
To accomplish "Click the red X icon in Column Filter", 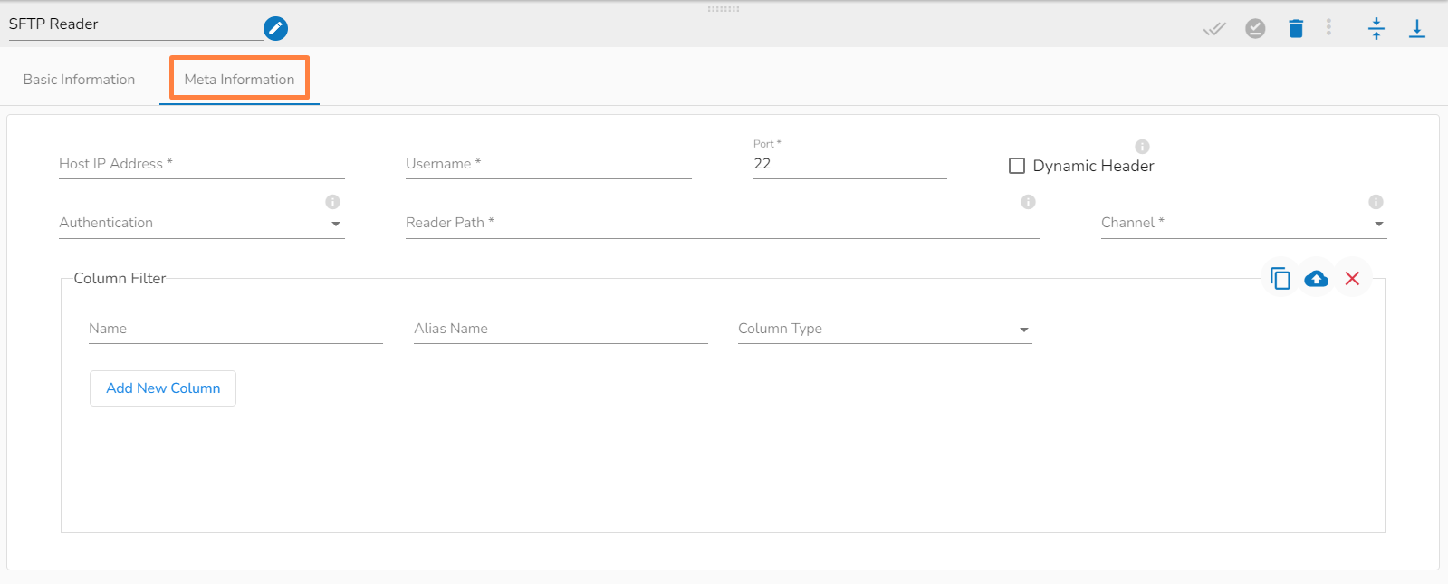I will 1352,279.
